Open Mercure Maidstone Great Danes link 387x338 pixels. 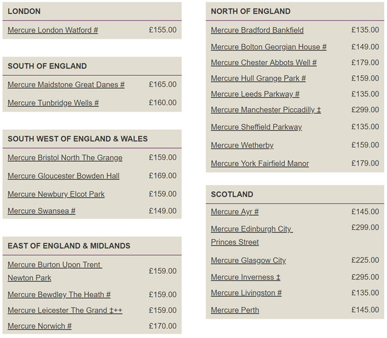66,84
